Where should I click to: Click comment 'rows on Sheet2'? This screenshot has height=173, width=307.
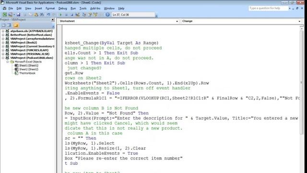click(83, 78)
